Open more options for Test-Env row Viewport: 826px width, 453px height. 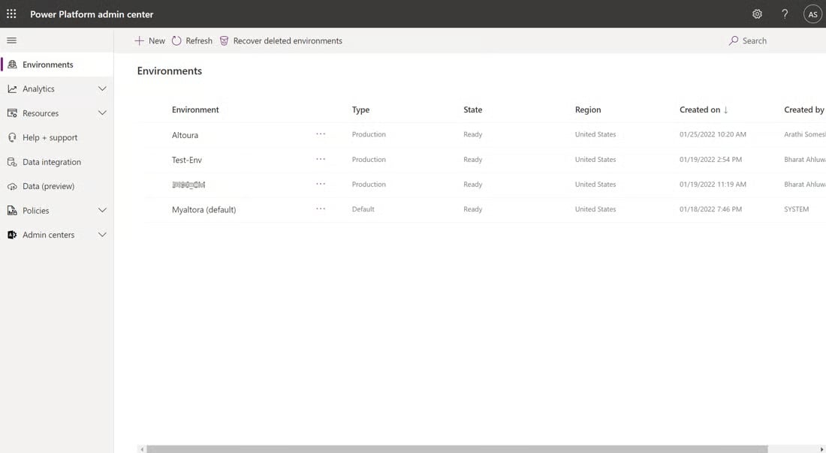321,159
